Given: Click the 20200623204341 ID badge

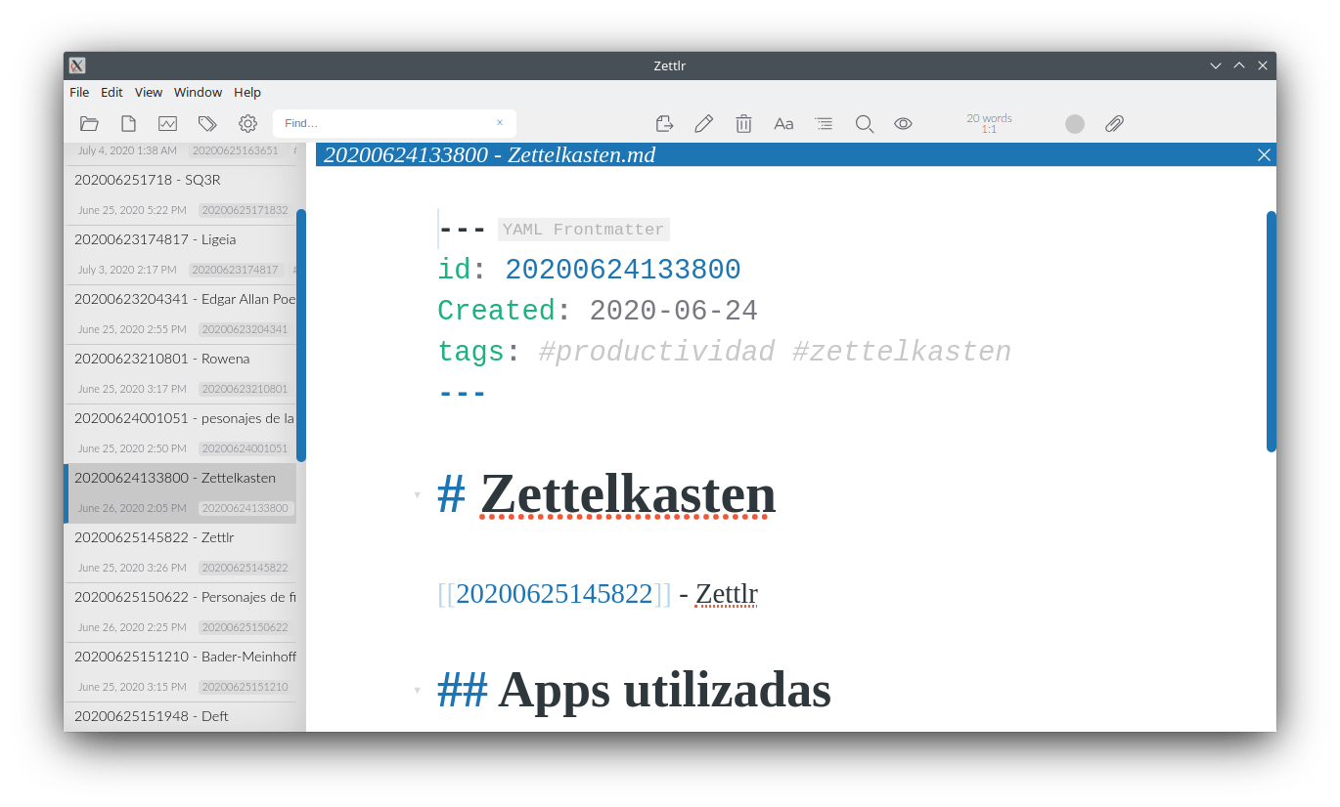Looking at the screenshot, I should [245, 329].
